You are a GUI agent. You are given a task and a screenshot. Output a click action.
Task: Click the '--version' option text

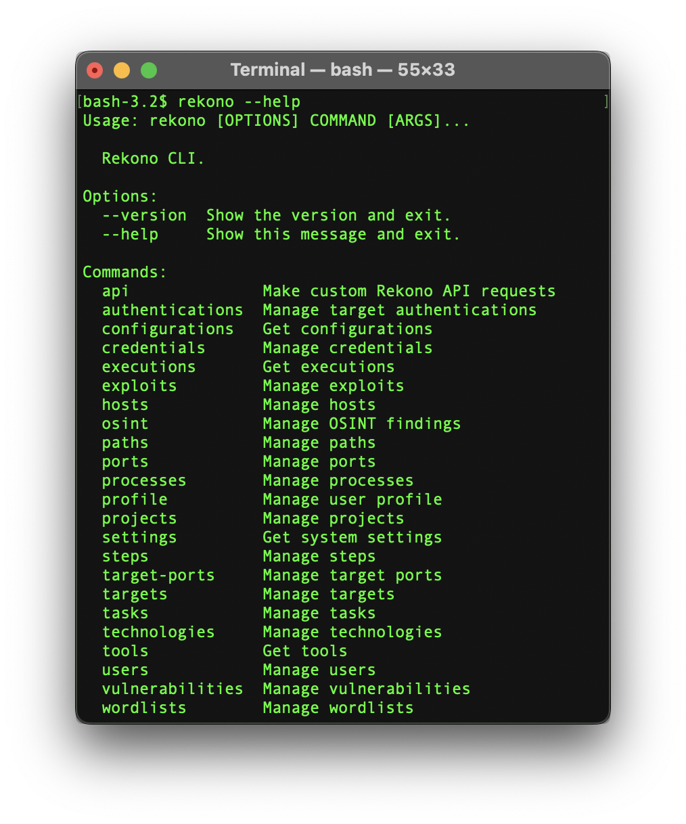(x=144, y=216)
